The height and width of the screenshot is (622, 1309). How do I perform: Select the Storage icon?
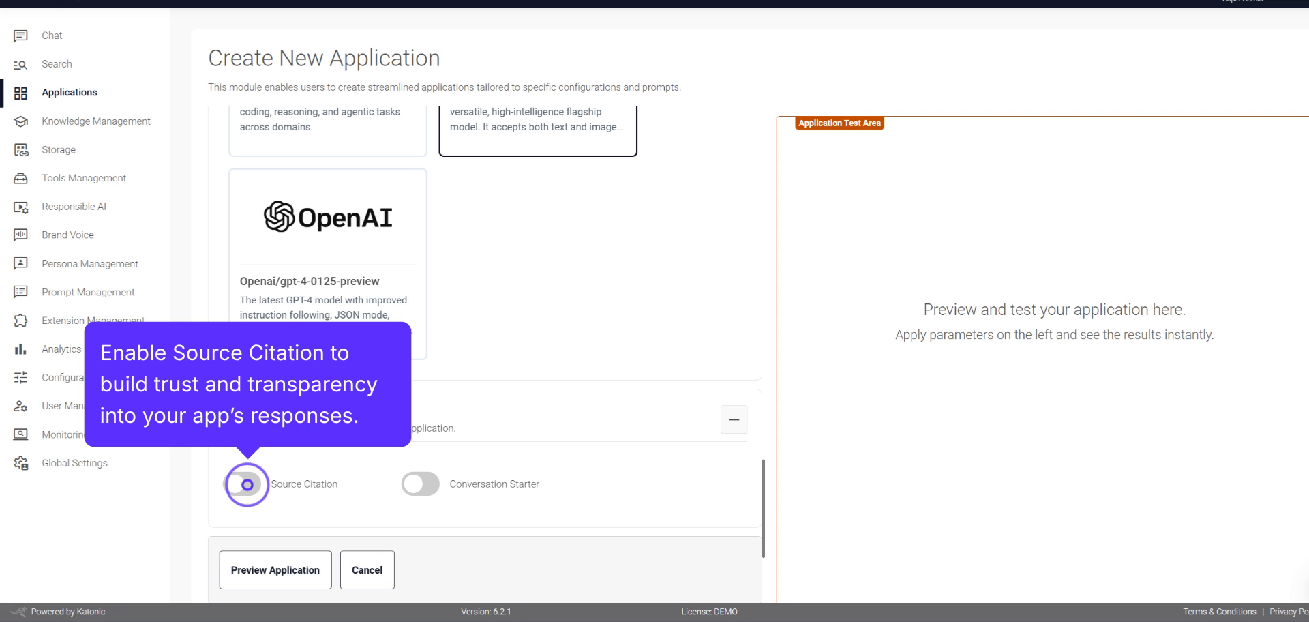pyautogui.click(x=21, y=149)
